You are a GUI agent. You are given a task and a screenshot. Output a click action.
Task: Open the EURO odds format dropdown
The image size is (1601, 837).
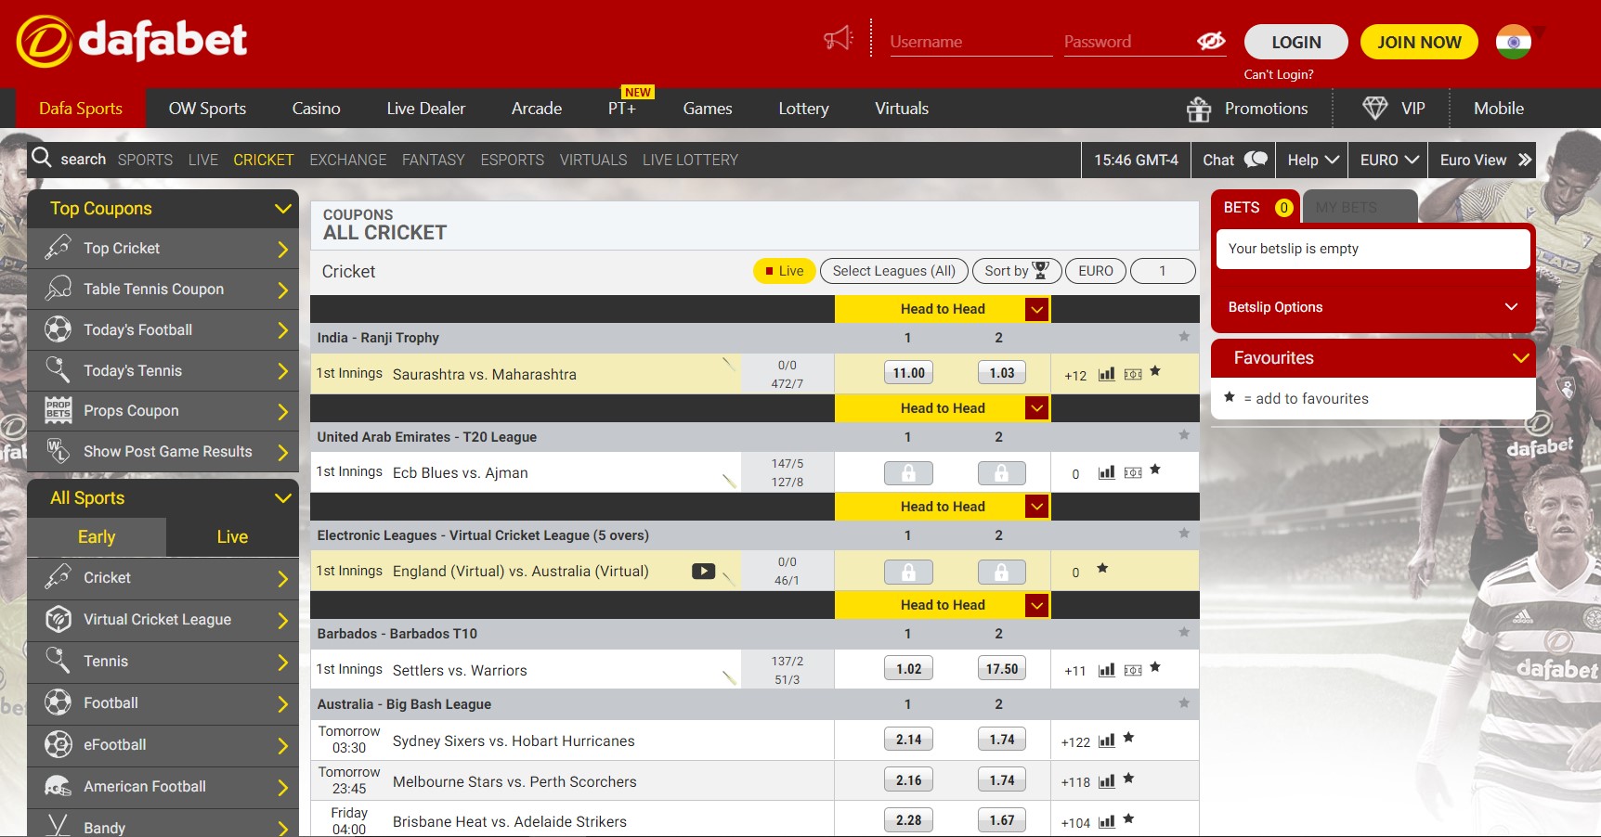click(1388, 160)
